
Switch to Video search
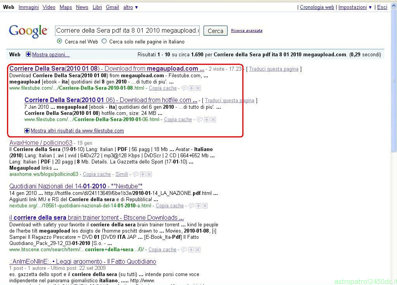(x=49, y=7)
